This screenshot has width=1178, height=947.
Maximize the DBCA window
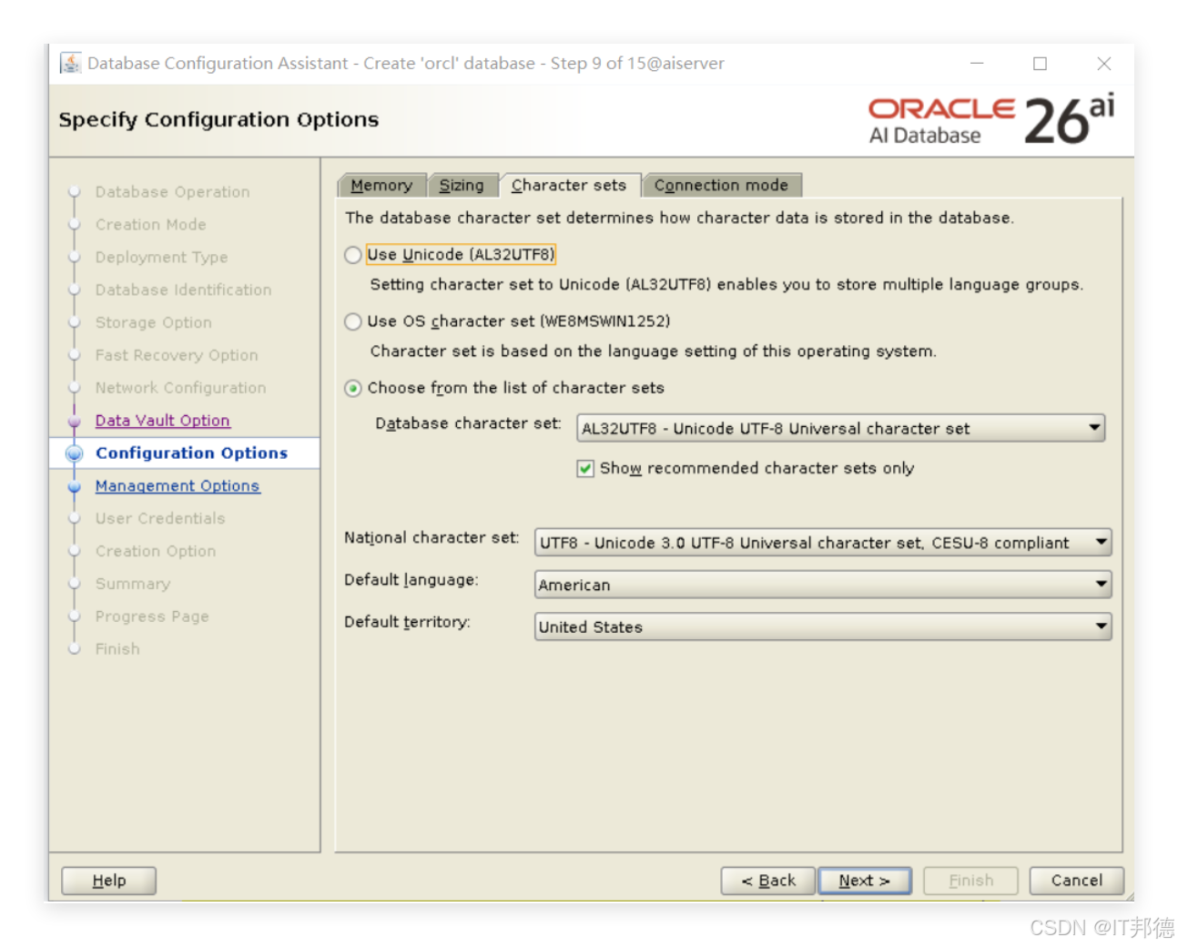click(x=1040, y=64)
